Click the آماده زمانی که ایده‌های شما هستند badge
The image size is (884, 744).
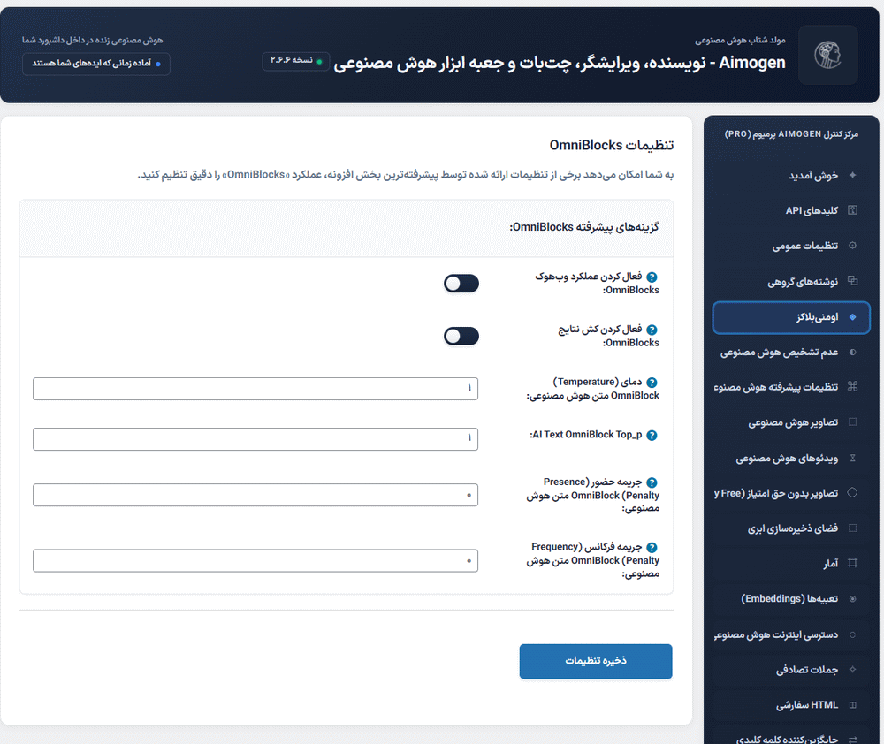[95, 64]
